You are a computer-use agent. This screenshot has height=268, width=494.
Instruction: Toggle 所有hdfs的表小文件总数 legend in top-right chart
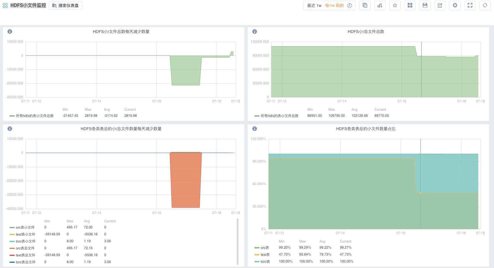tap(279, 116)
